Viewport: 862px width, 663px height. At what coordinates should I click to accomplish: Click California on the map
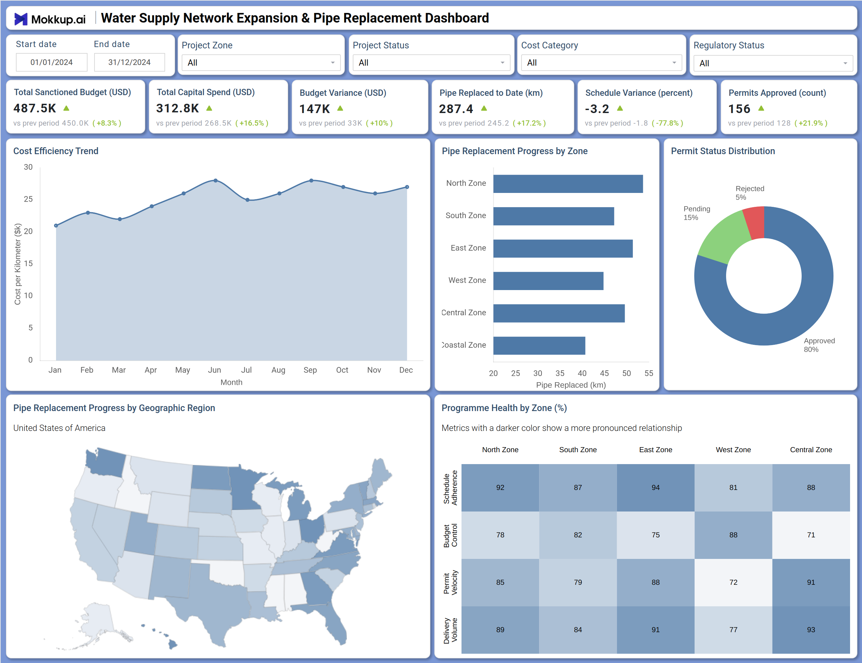pyautogui.click(x=89, y=541)
